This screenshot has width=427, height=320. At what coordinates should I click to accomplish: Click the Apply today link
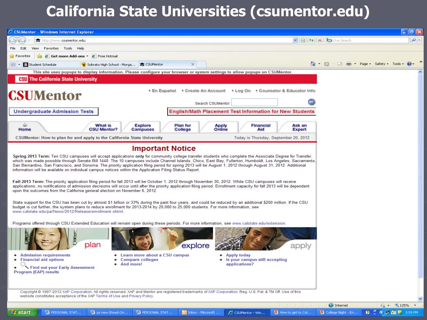click(x=238, y=255)
